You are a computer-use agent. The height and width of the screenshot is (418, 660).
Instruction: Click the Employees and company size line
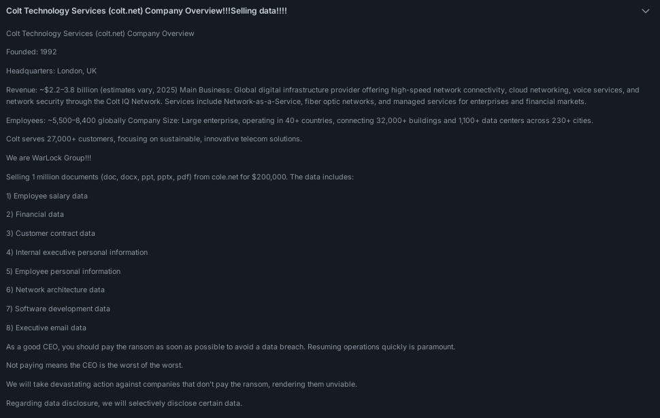click(299, 121)
